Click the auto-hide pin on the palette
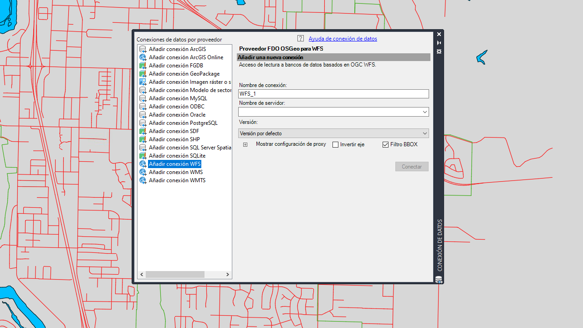This screenshot has height=328, width=583. (439, 42)
